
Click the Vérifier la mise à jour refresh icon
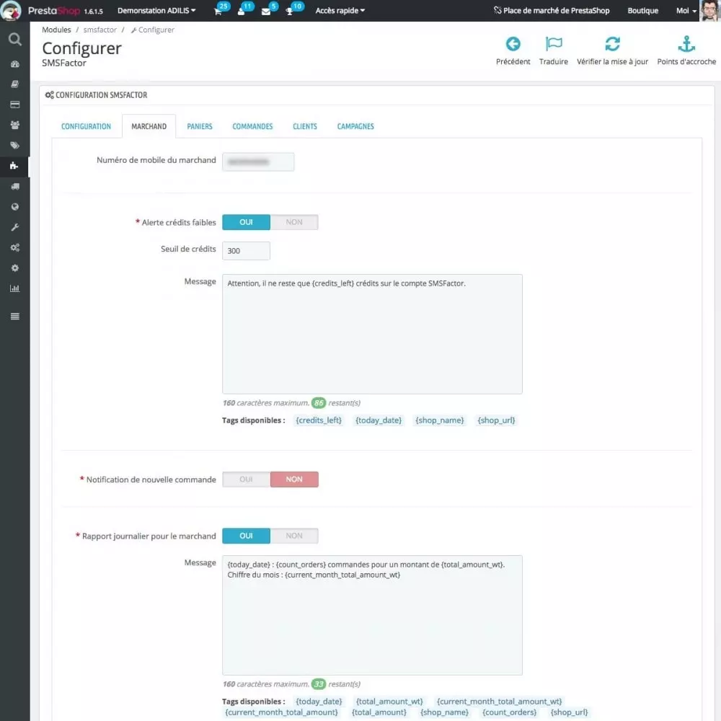point(612,45)
